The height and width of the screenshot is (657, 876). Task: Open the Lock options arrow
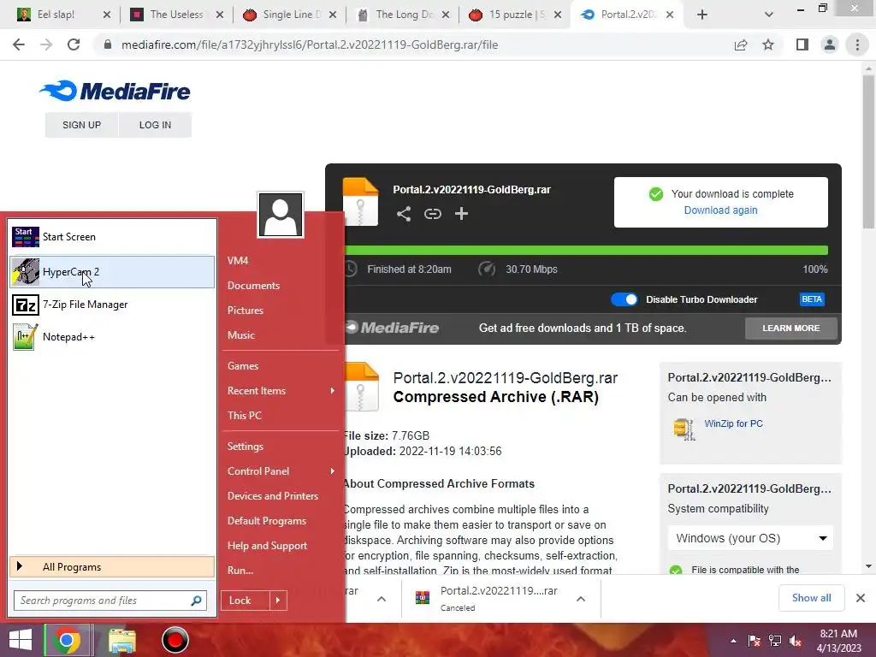(278, 601)
